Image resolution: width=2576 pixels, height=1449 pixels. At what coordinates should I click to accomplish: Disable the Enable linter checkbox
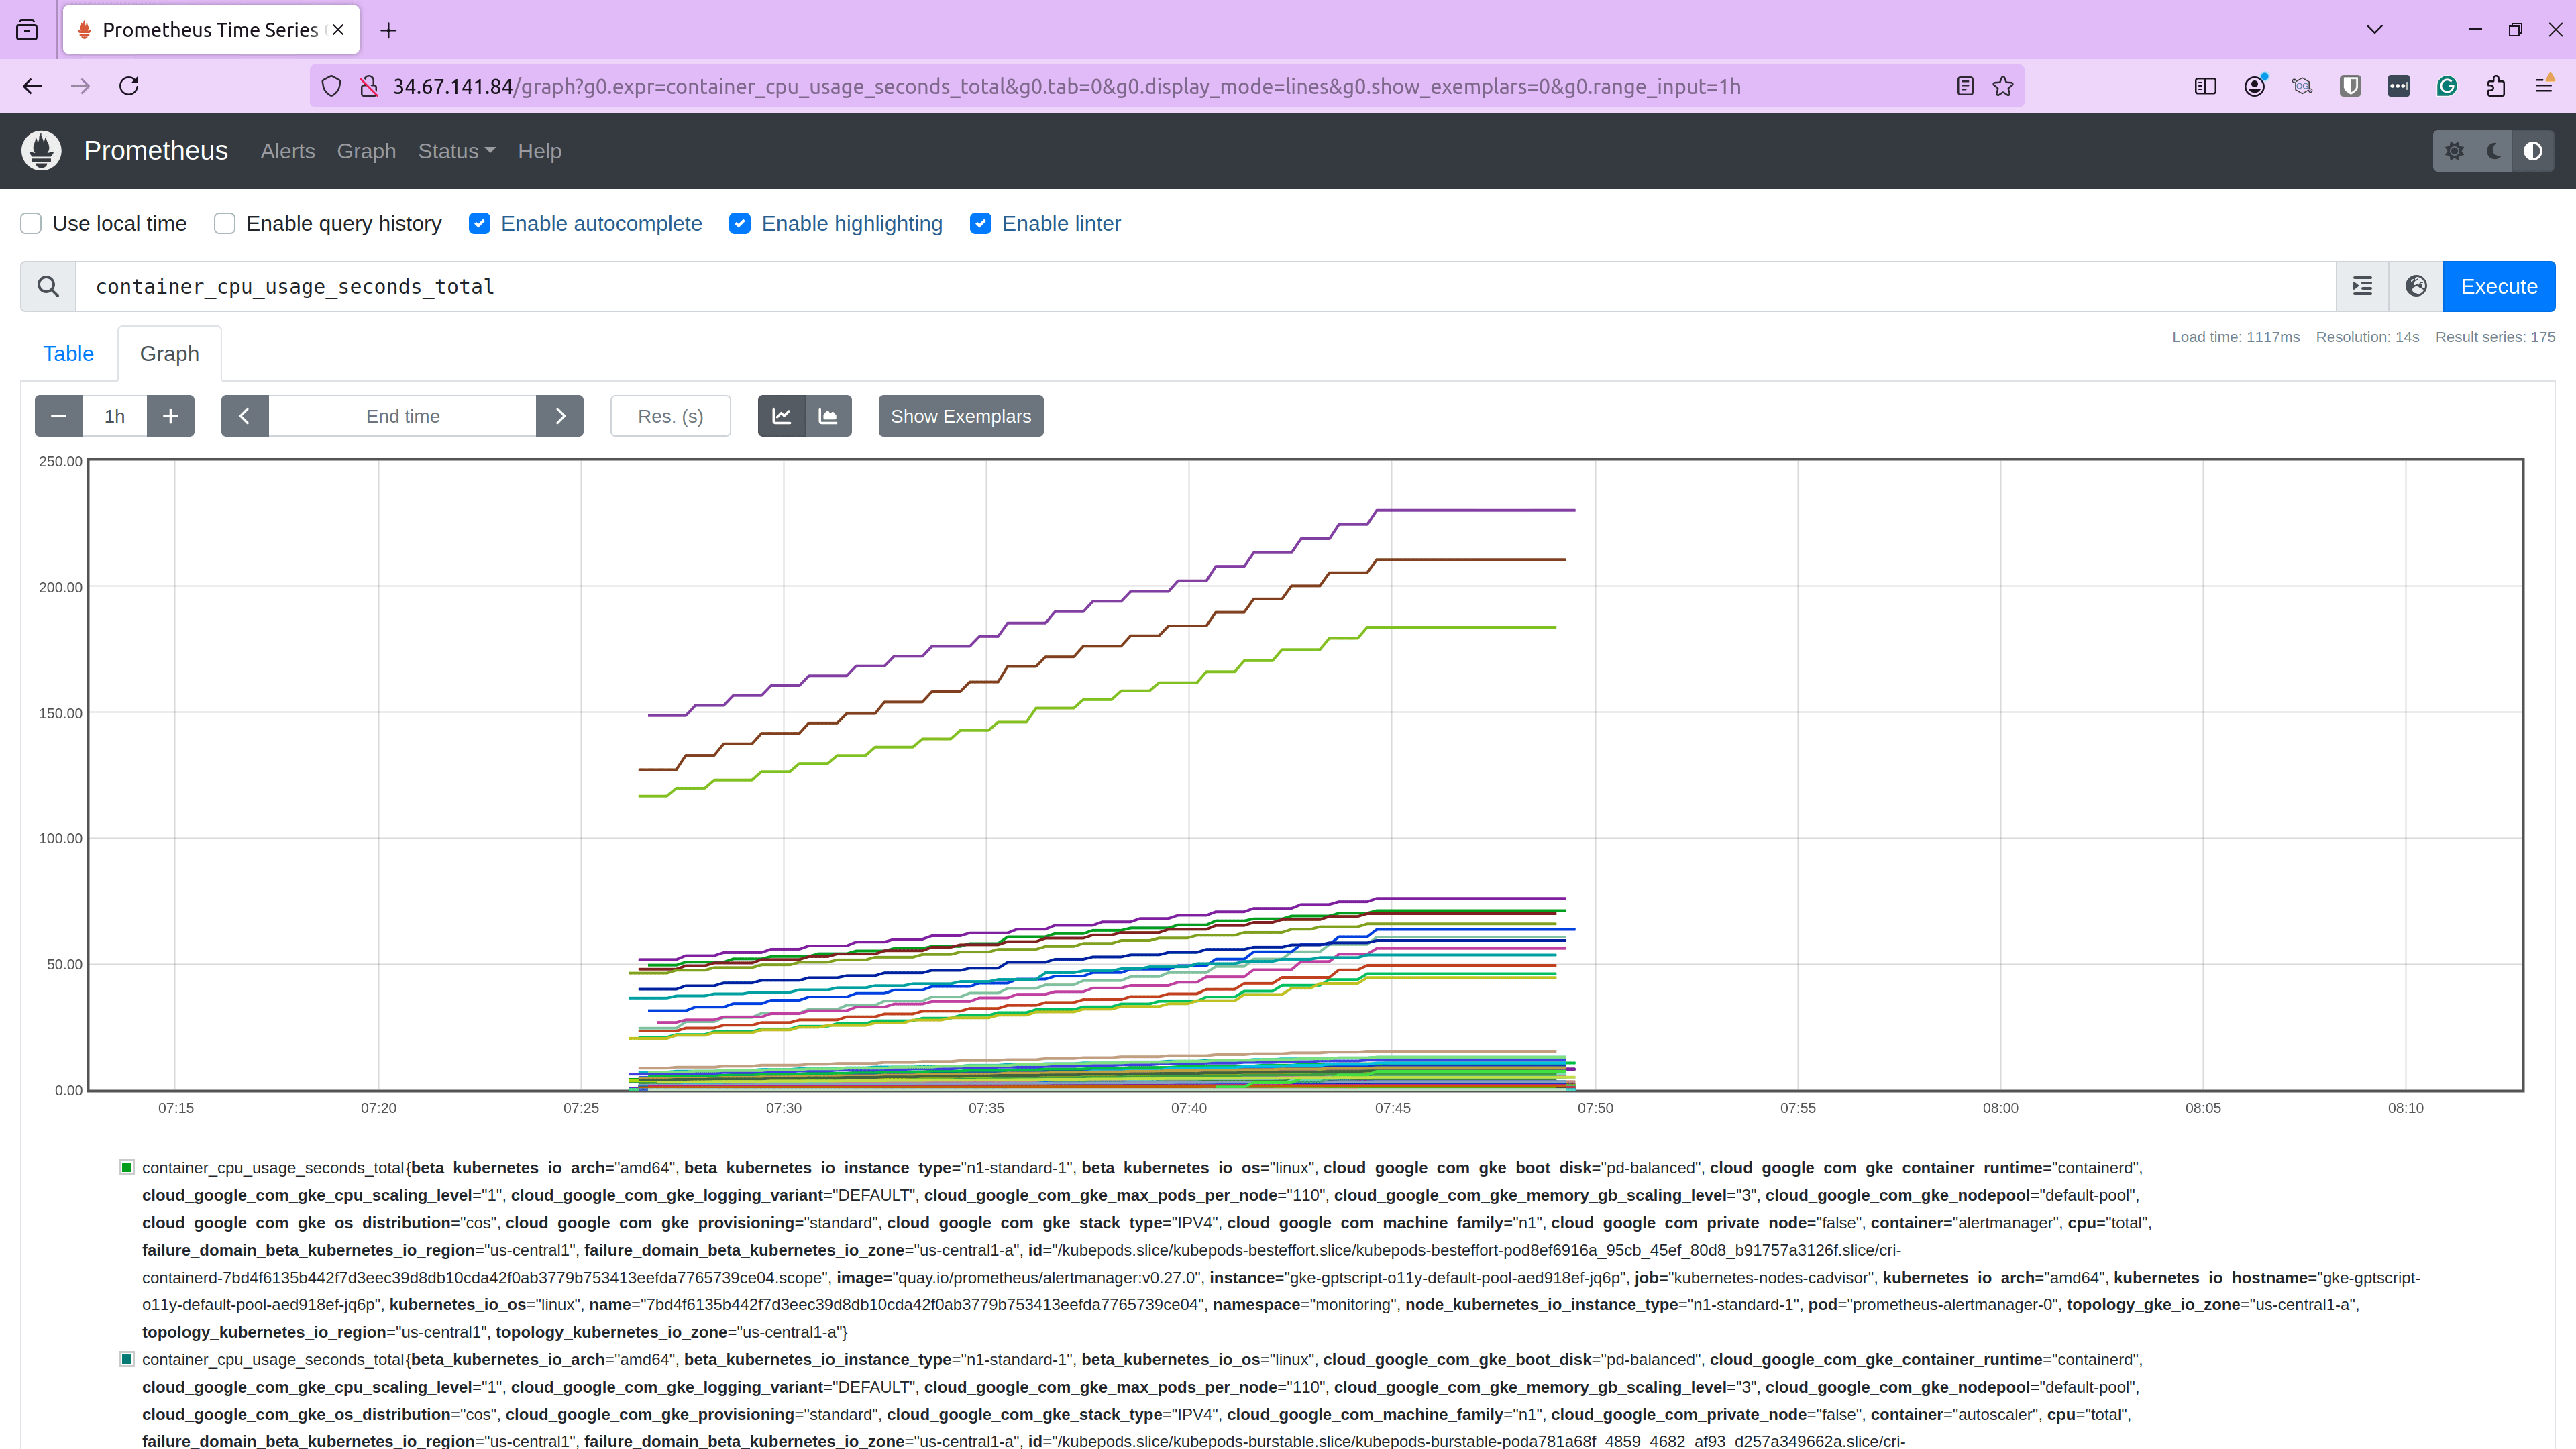pos(981,224)
